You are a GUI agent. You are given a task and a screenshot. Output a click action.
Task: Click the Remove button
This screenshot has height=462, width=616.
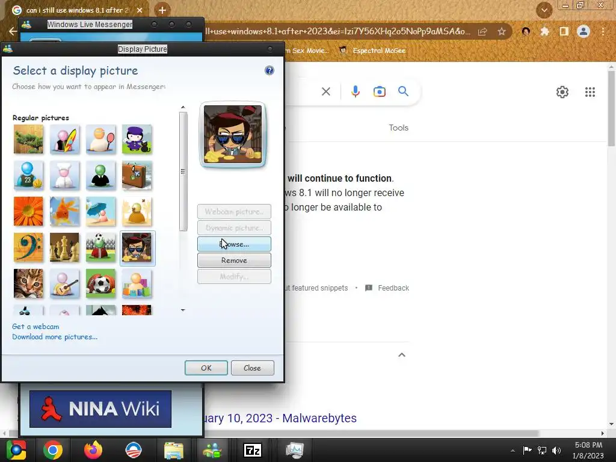pos(234,260)
